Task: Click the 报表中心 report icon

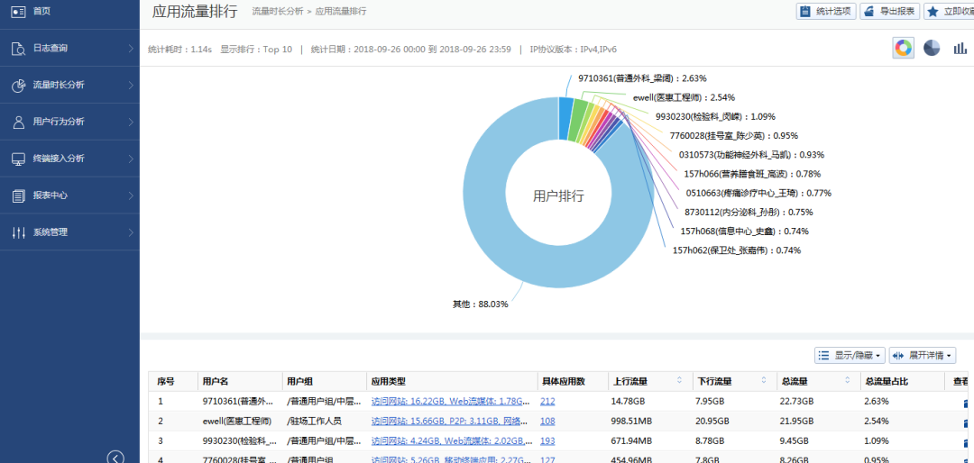Action: (18, 195)
